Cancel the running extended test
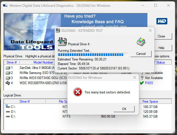 pyautogui.click(x=141, y=54)
